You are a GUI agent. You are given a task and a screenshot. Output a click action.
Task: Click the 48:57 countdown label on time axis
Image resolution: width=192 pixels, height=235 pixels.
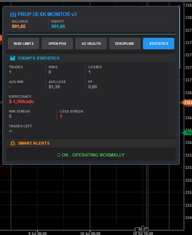click(141, 230)
